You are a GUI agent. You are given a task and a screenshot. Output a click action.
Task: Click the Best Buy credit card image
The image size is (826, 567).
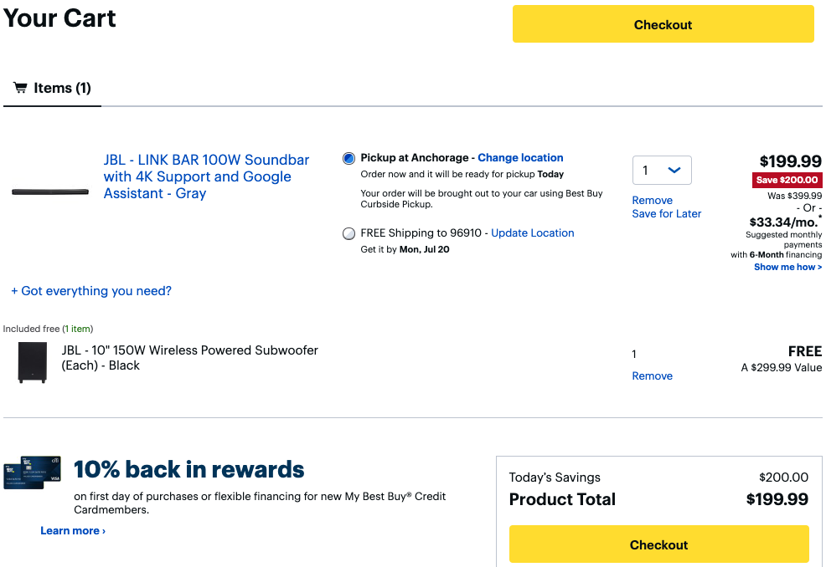[32, 472]
